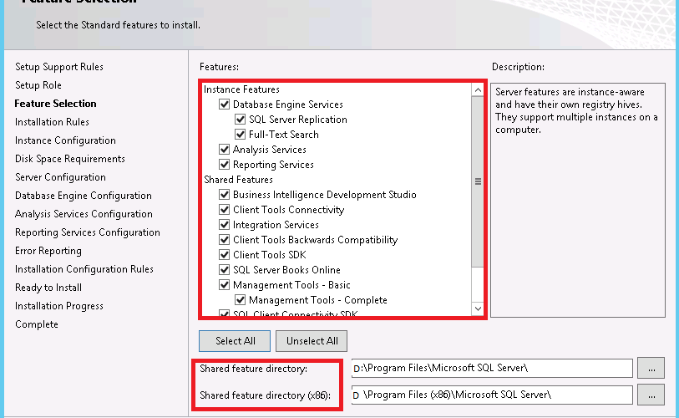The image size is (679, 418).
Task: Browse for shared feature directory (x86)
Action: pyautogui.click(x=651, y=395)
